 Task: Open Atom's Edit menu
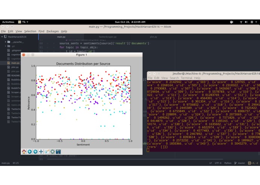pos(10,31)
